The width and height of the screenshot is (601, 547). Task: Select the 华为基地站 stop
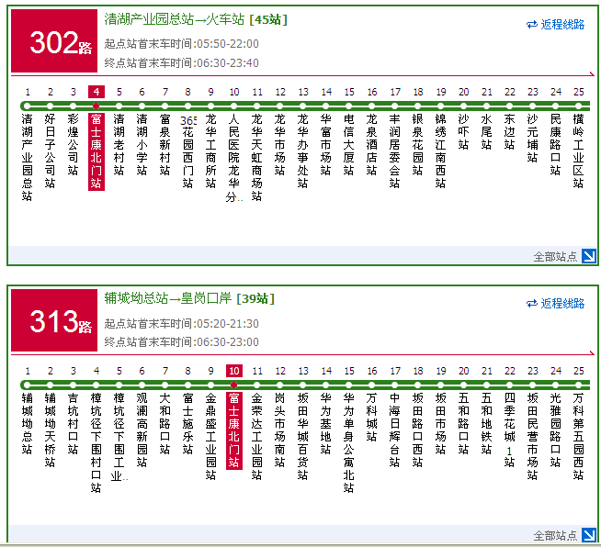coord(325,423)
